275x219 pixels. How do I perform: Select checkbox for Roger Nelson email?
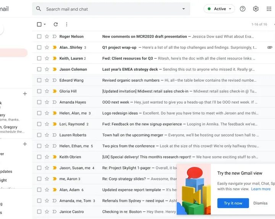[x=39, y=37]
